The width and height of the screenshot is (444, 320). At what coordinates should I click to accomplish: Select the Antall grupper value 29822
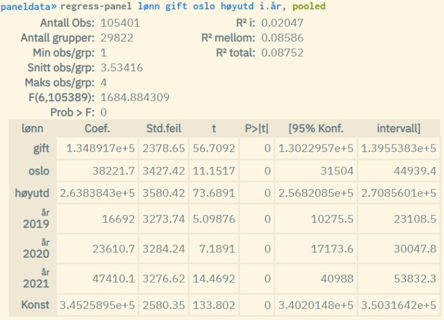coord(117,38)
